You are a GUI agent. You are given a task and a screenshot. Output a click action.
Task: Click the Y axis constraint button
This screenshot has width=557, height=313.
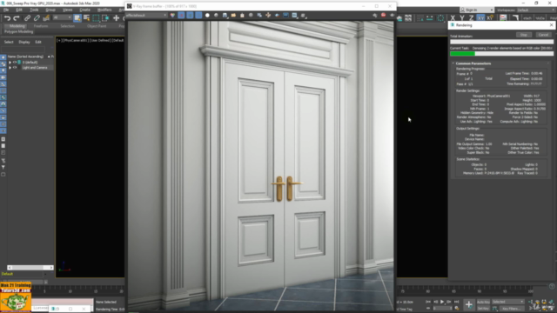462,17
